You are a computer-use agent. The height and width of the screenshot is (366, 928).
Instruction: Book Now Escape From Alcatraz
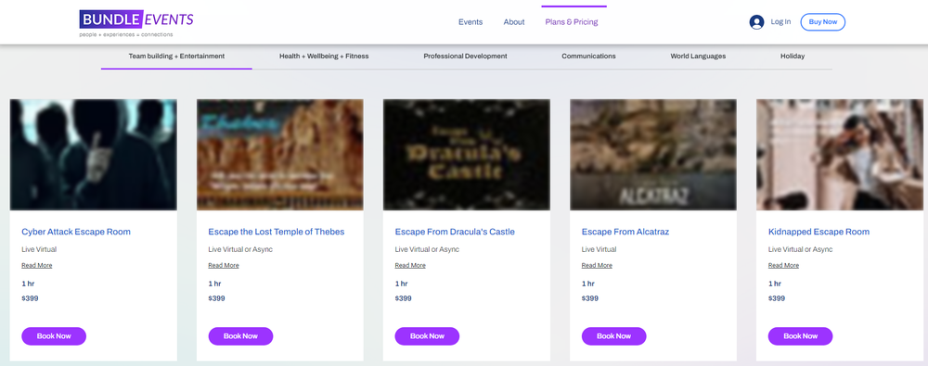[x=613, y=335]
